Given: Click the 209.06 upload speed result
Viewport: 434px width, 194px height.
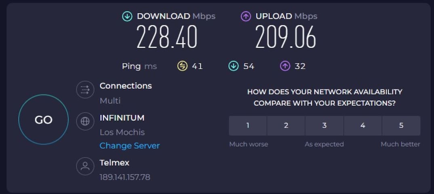Looking at the screenshot, I should tap(285, 38).
